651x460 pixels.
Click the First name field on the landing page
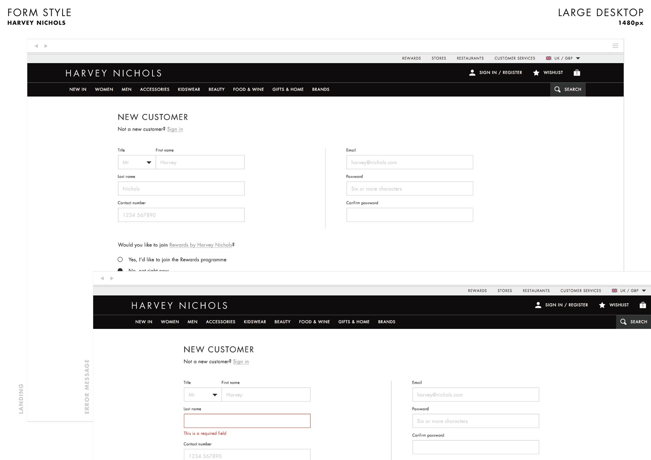(x=200, y=162)
